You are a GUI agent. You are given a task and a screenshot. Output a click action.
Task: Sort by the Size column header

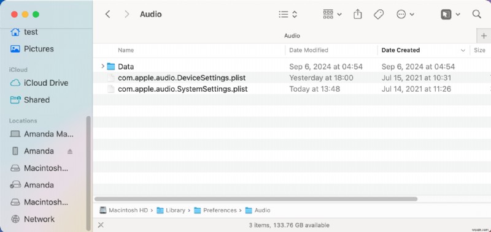(479, 50)
